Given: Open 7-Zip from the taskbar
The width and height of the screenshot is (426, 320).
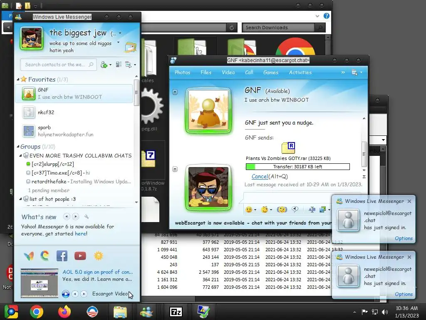Looking at the screenshot, I should click(176, 312).
